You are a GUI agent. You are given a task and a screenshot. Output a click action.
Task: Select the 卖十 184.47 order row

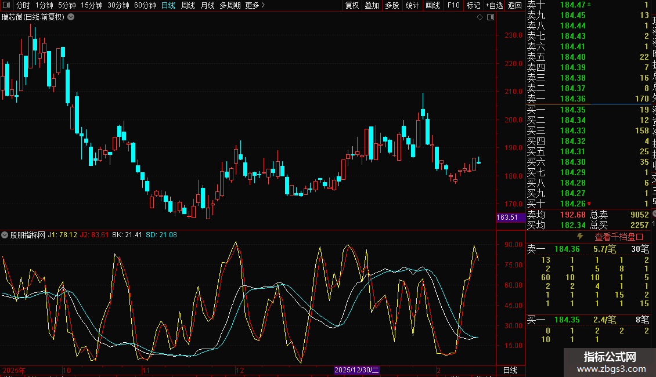point(588,5)
